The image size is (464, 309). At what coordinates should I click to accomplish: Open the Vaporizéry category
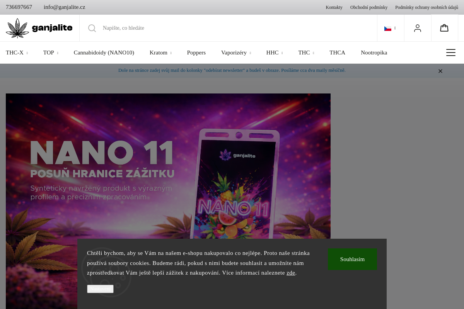pyautogui.click(x=234, y=53)
